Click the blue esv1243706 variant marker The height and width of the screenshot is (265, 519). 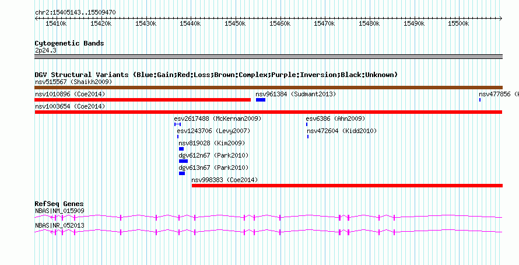tap(178, 137)
